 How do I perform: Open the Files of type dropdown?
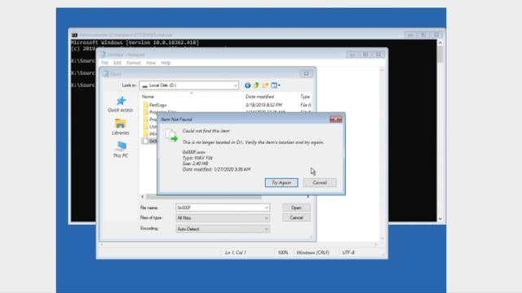[266, 218]
